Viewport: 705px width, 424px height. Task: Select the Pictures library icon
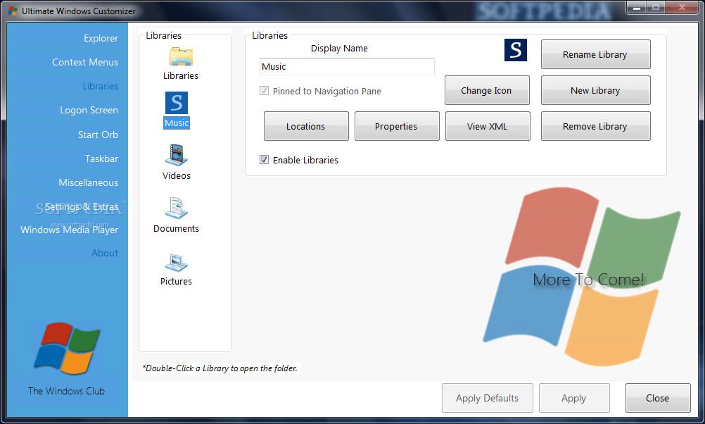pos(177,263)
